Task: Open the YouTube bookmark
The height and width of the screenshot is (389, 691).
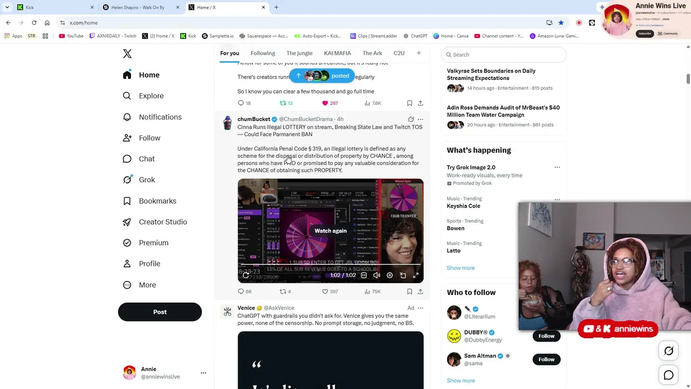Action: 71,36
